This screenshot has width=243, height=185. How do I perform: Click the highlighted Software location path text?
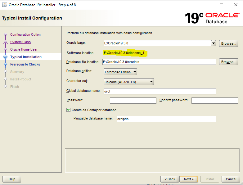[x=124, y=53]
